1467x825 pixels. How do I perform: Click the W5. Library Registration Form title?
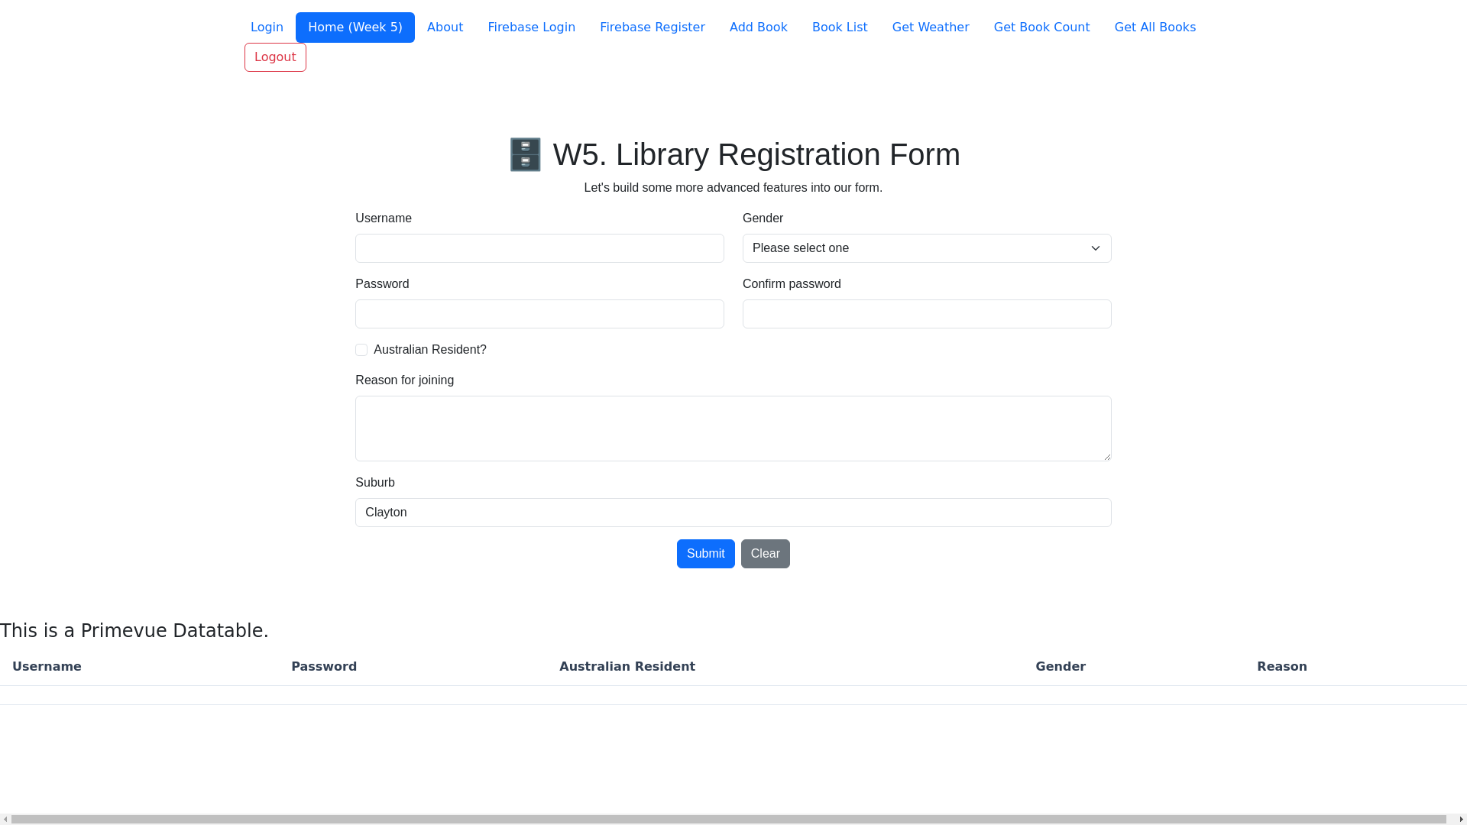click(756, 155)
